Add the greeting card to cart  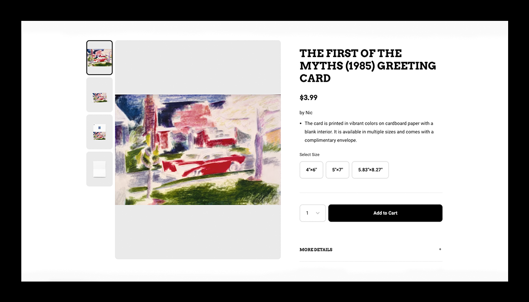coord(385,213)
